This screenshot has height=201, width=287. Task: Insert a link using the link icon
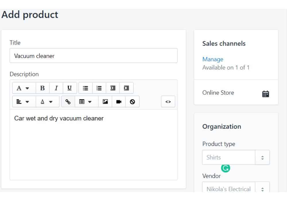(68, 102)
